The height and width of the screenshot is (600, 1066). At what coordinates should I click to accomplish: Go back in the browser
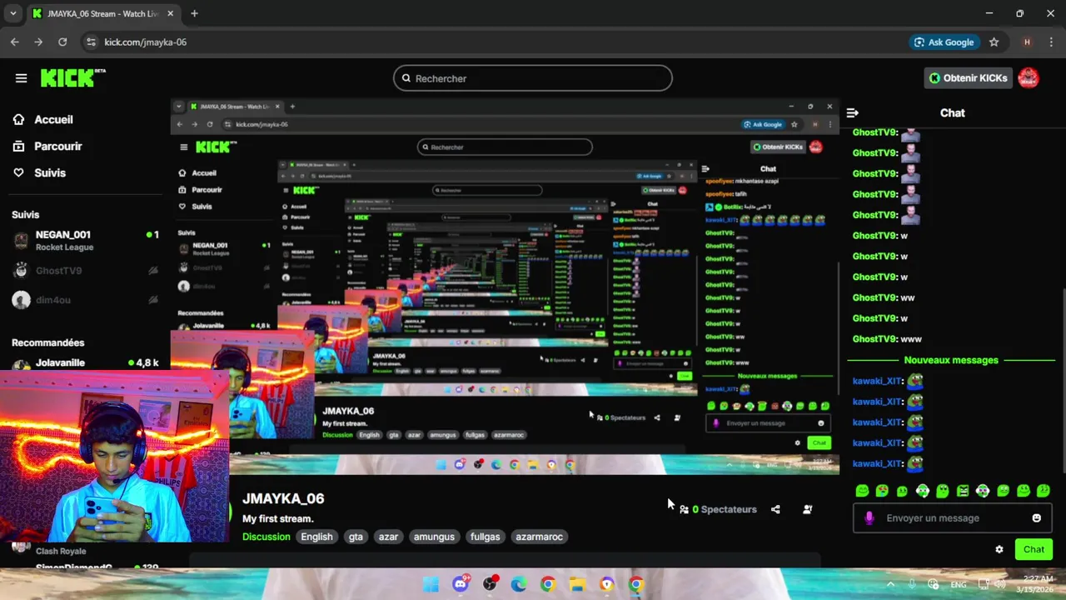[x=15, y=42]
